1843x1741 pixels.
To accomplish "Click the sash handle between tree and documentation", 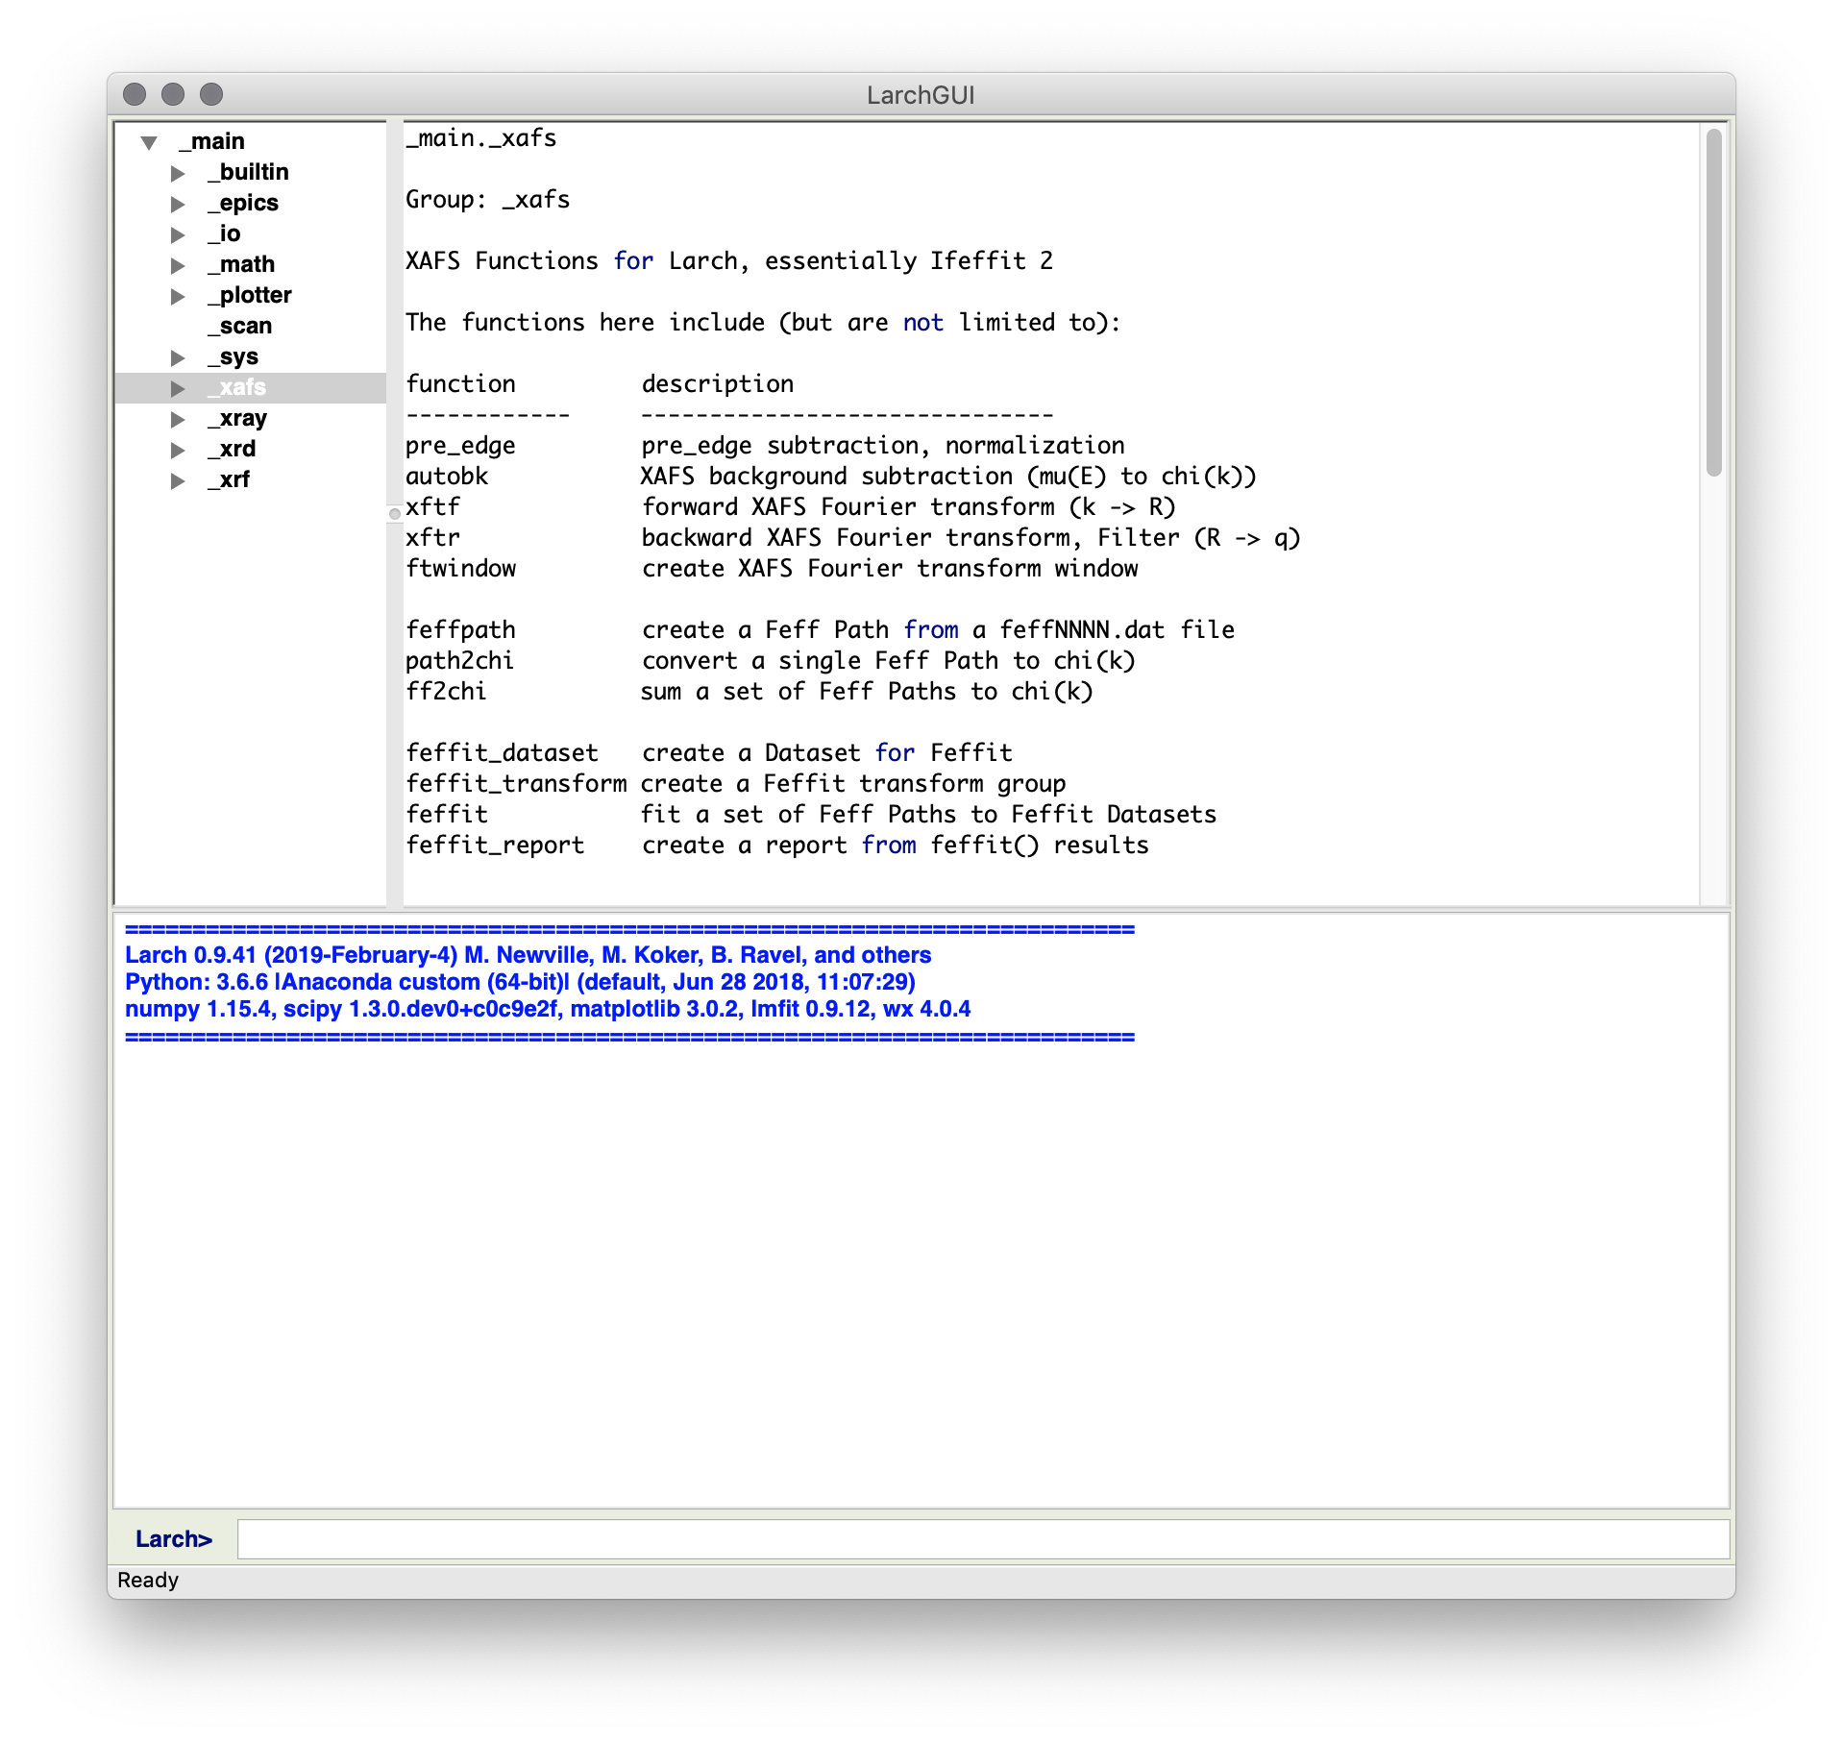I will 394,513.
